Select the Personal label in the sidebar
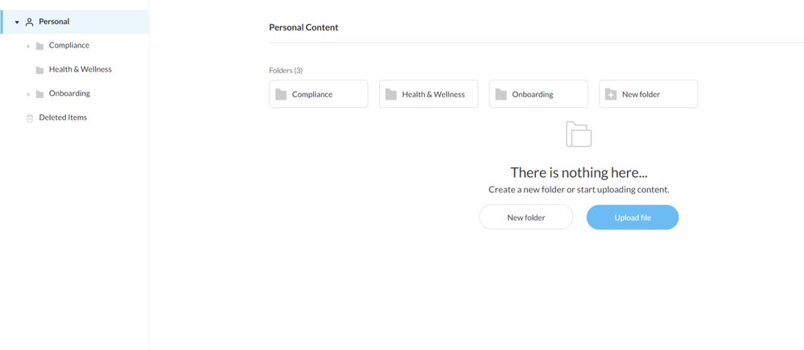Screen dimensions: 804x350 pyautogui.click(x=54, y=22)
